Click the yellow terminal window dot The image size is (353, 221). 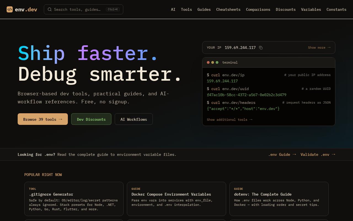coord(213,62)
